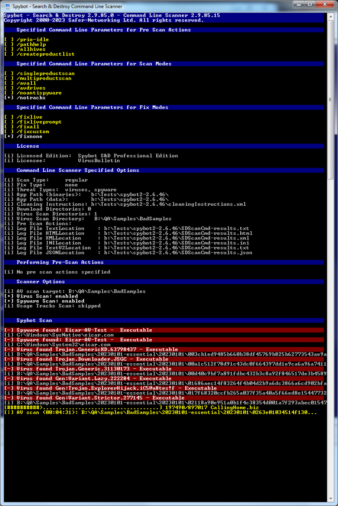
Task: Click the No pre scan actions specified line
Action: pyautogui.click(x=57, y=272)
